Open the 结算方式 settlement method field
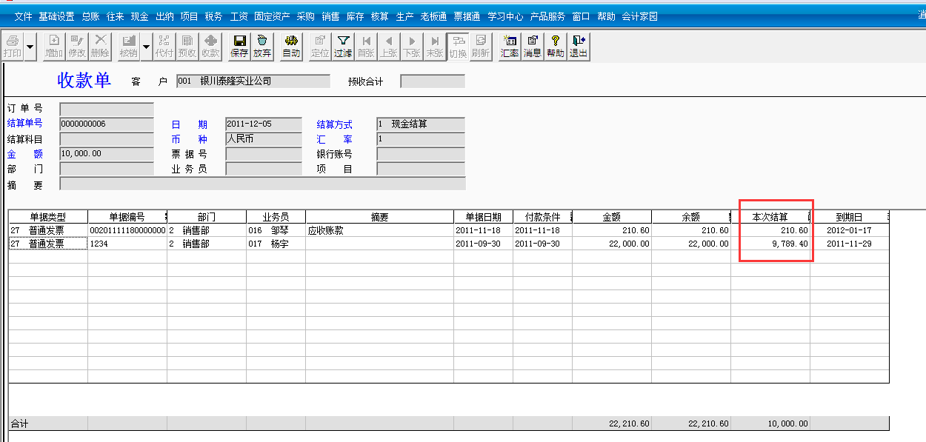This screenshot has height=442, width=926. (420, 124)
